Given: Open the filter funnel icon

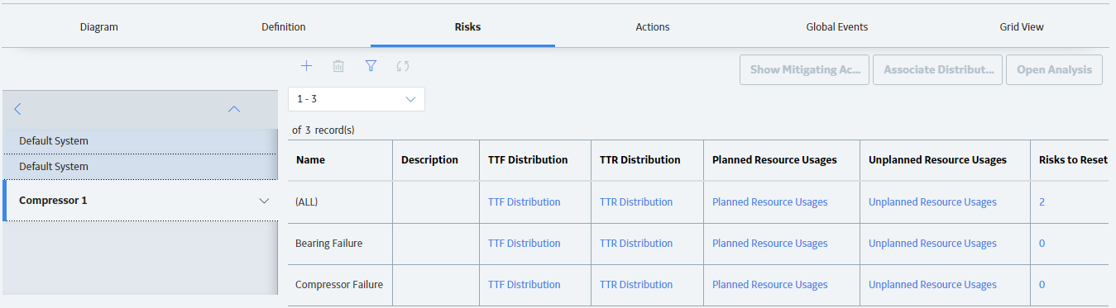Looking at the screenshot, I should pos(371,66).
